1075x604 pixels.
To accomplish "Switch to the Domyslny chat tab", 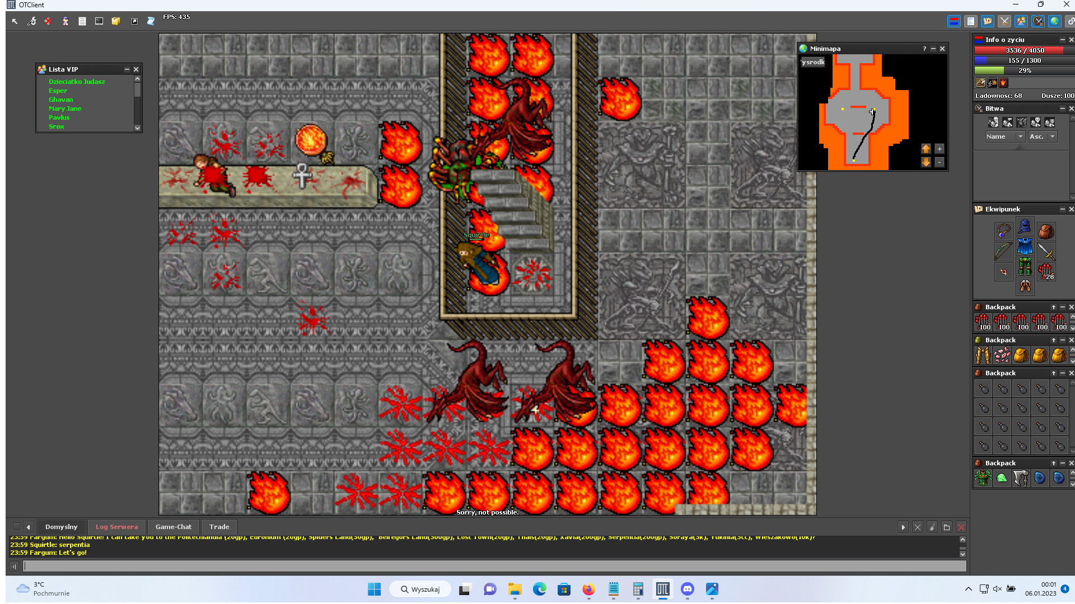I will [61, 527].
